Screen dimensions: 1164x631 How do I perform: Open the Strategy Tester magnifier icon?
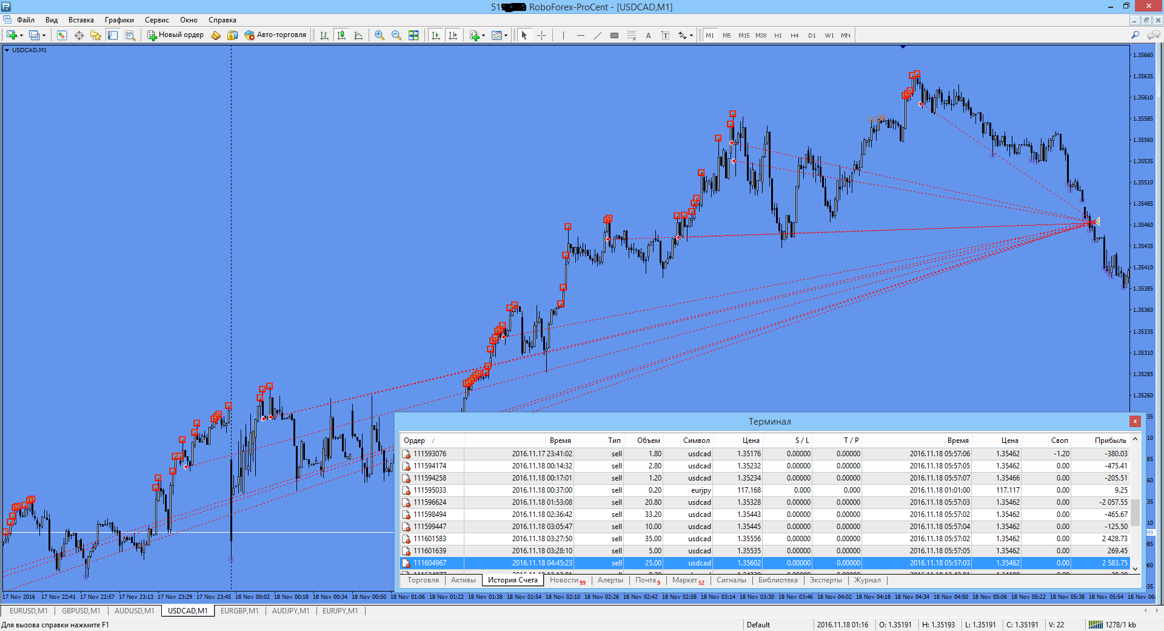[130, 35]
